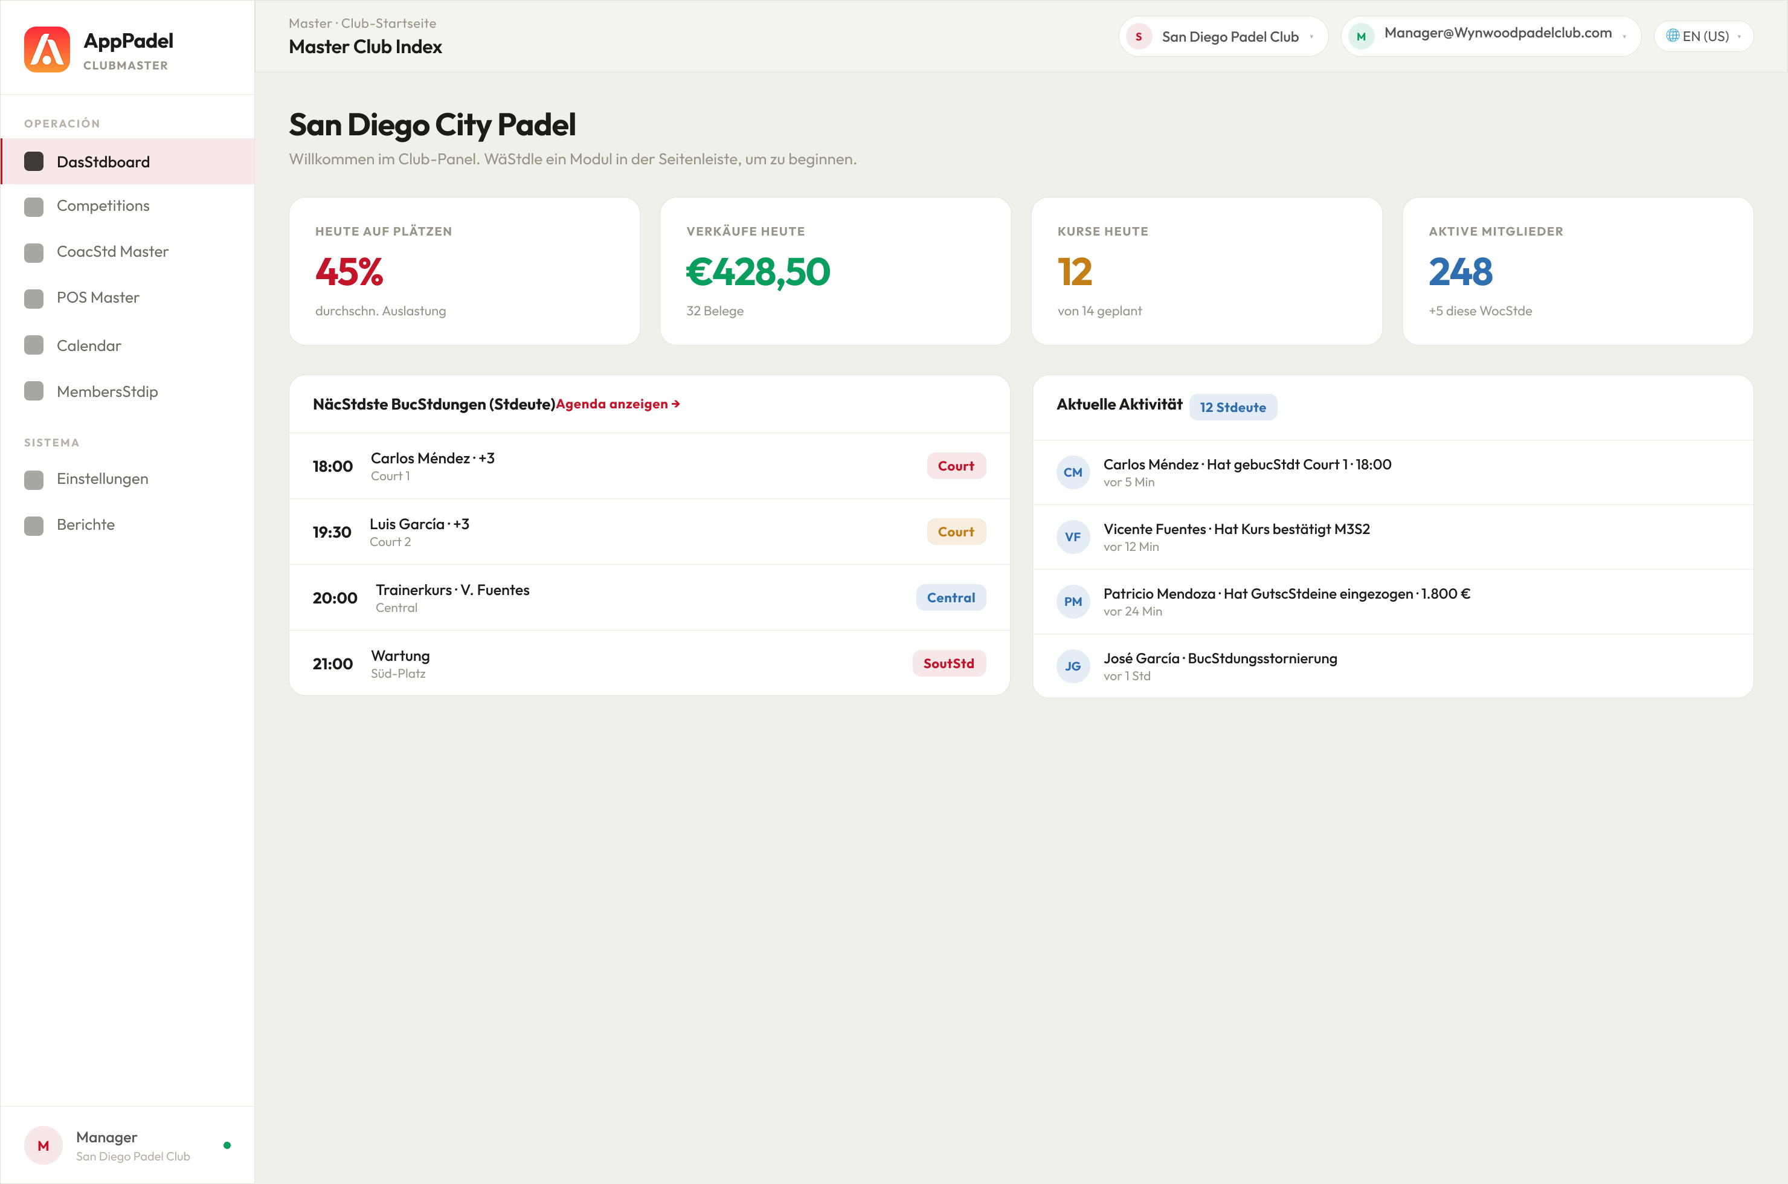The width and height of the screenshot is (1788, 1184).
Task: Select the 18:00 Carlos Méndez booking row
Action: (649, 466)
